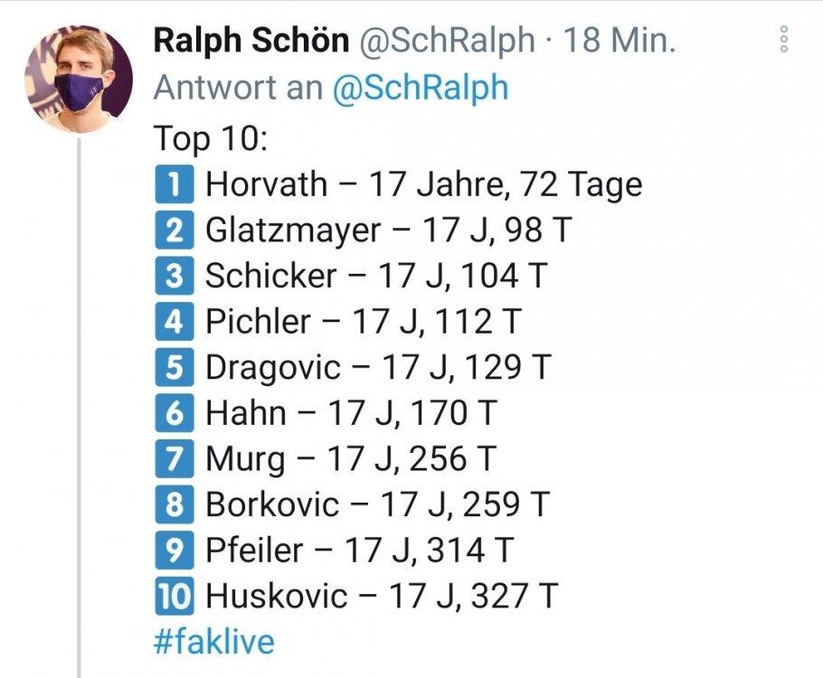Image resolution: width=823 pixels, height=678 pixels.
Task: Open the 18 Min. timestamp
Action: [x=620, y=40]
